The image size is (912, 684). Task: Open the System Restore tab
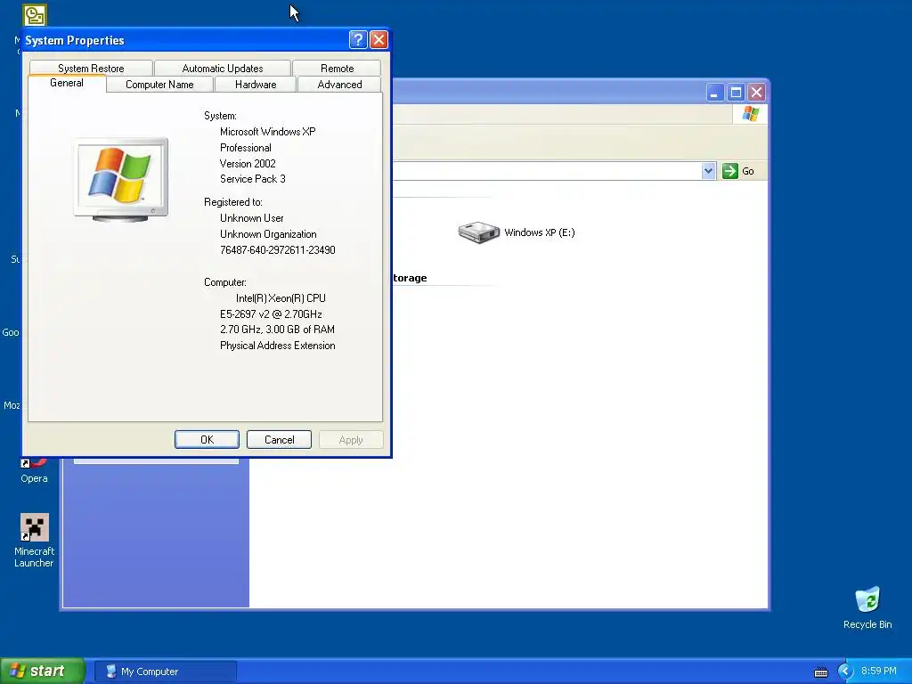[92, 68]
